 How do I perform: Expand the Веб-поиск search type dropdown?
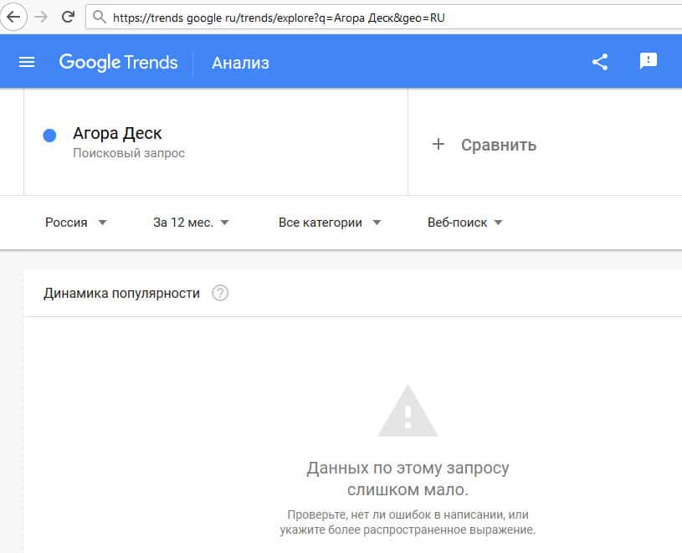coord(464,223)
